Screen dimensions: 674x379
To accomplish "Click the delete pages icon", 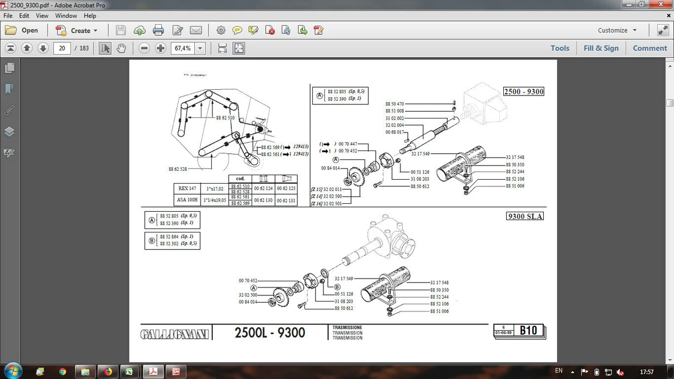I will click(x=270, y=30).
